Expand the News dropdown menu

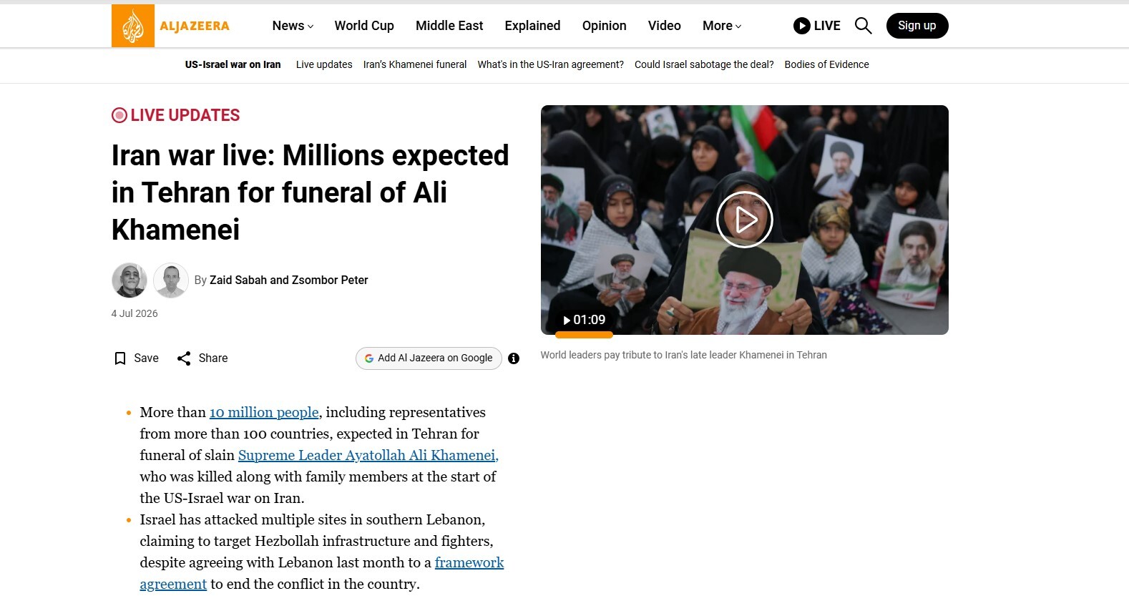pyautogui.click(x=293, y=26)
